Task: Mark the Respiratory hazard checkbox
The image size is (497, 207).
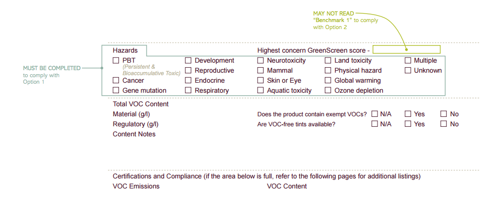Action: pyautogui.click(x=188, y=91)
